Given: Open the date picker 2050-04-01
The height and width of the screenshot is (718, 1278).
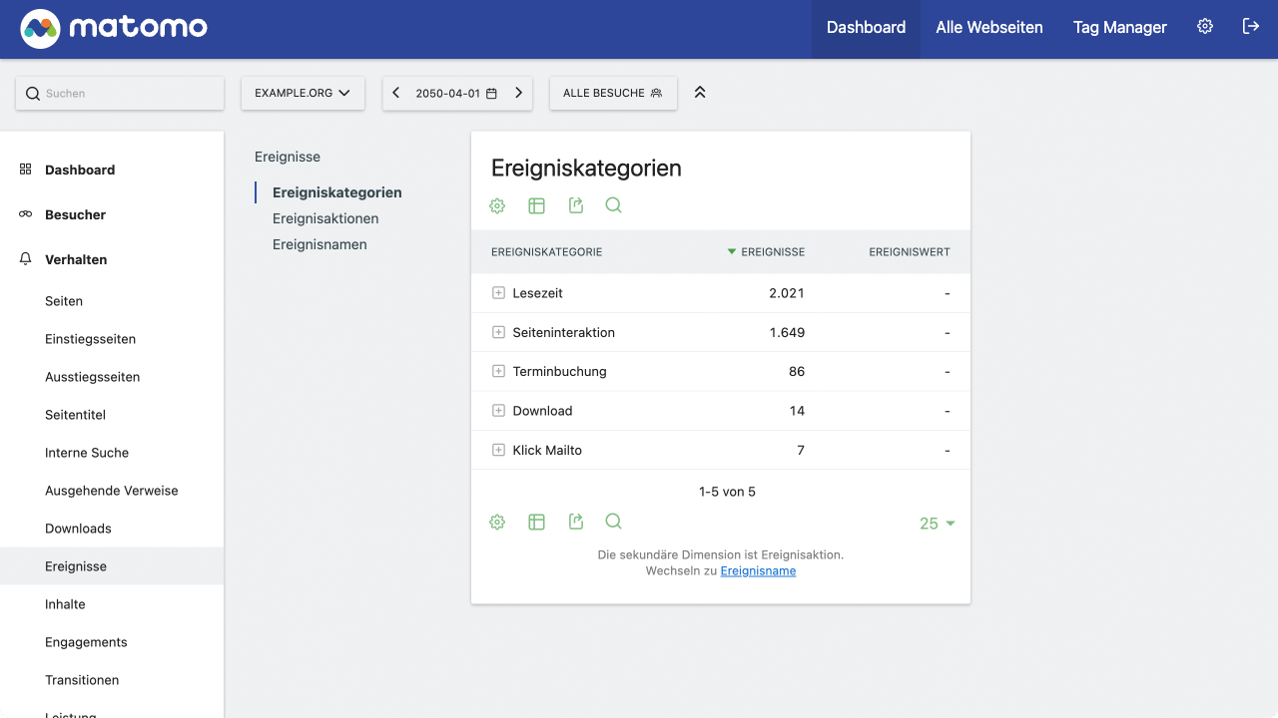Looking at the screenshot, I should [457, 93].
